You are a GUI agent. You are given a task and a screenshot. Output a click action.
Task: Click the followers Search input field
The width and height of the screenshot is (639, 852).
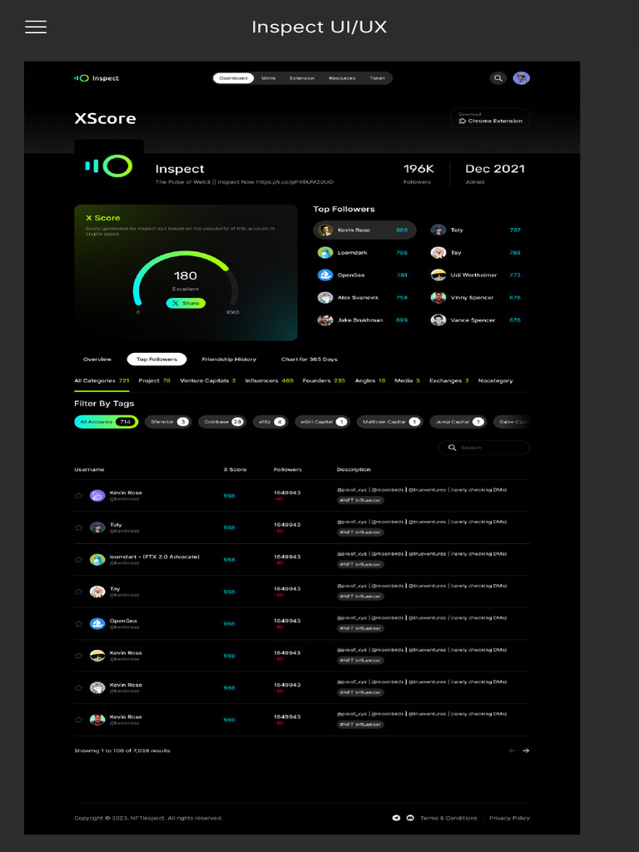pyautogui.click(x=484, y=448)
